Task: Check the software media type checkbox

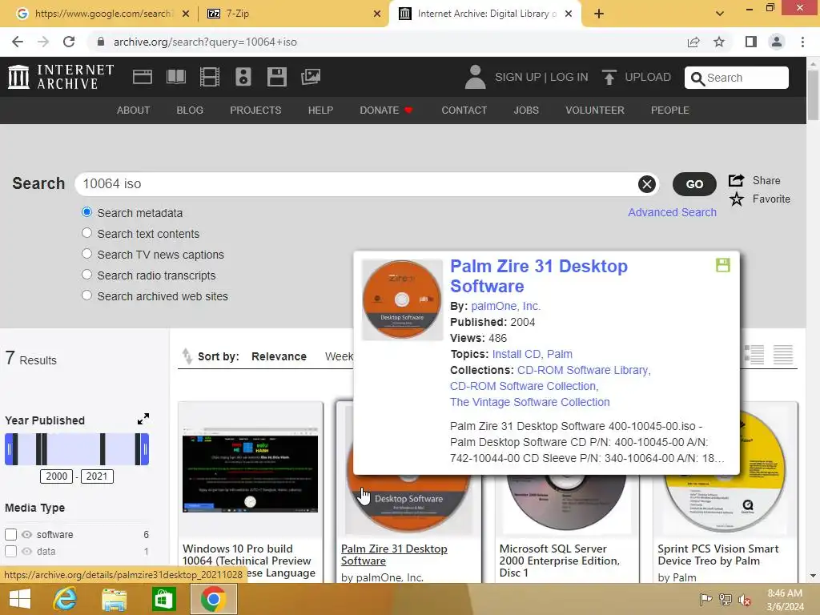Action: coord(10,534)
